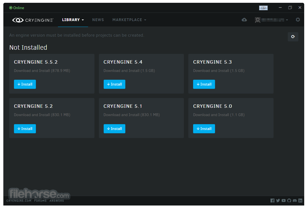Click the CRYENGINE 5.4 card title
The image size is (307, 208).
(x=123, y=62)
